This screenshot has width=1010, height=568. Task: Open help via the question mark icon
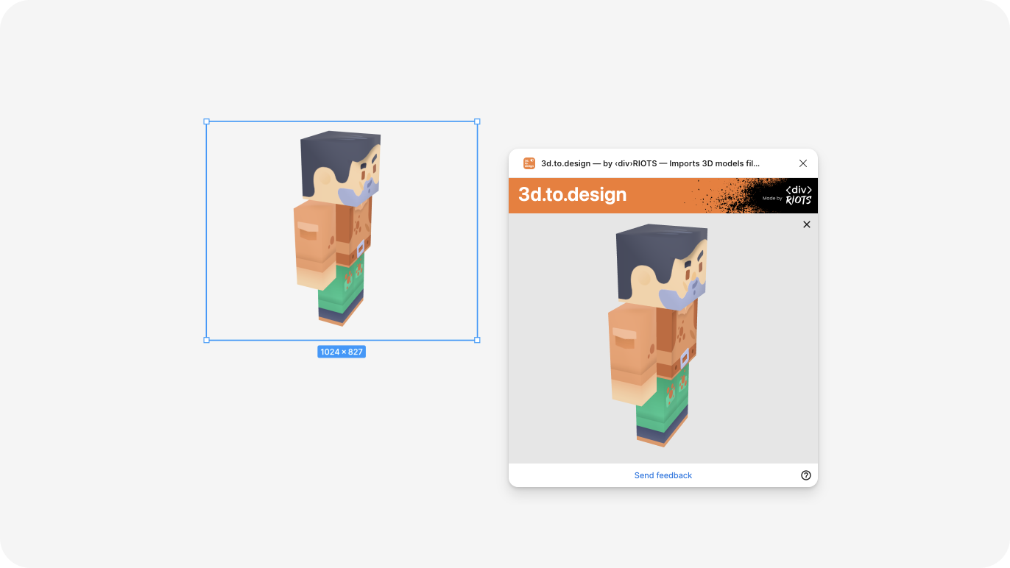tap(805, 475)
